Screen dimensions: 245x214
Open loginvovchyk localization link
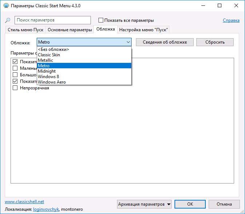tap(46, 209)
